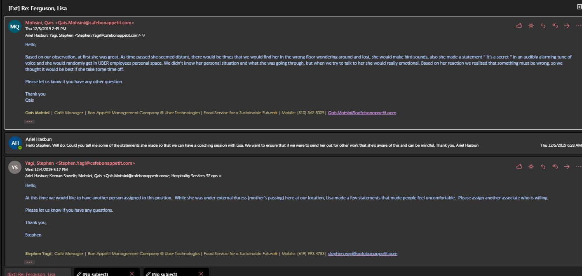
Task: Reply all on Stephen Yagi's message
Action: [555, 166]
